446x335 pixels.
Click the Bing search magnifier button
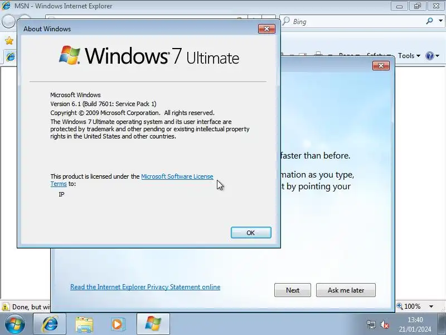click(429, 21)
